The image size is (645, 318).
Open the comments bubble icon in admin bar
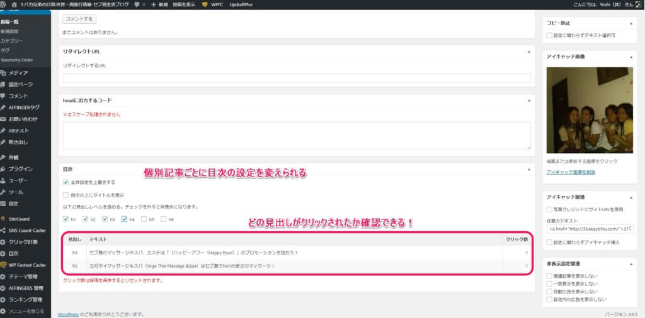(137, 5)
